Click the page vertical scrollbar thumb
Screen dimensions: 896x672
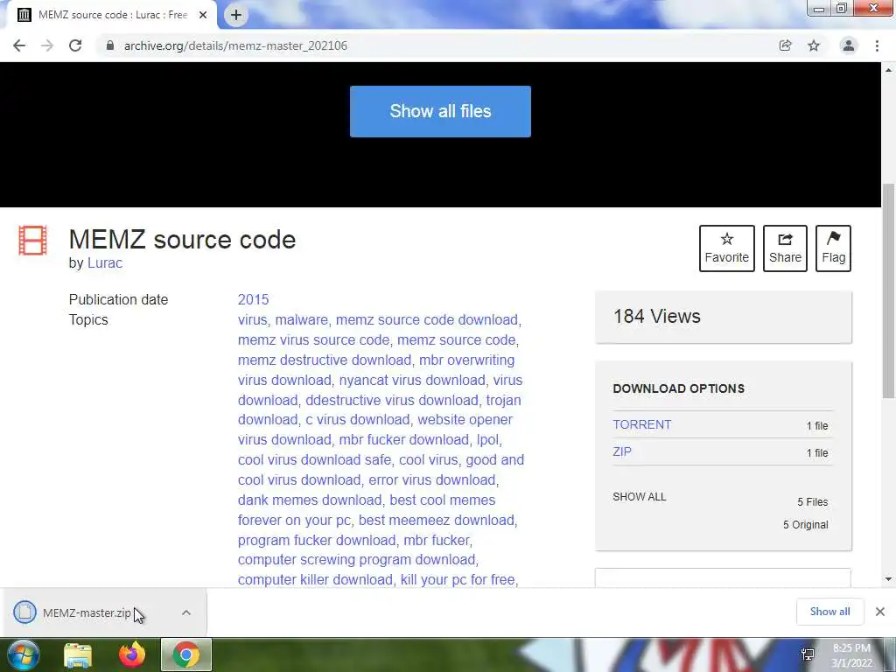888,291
